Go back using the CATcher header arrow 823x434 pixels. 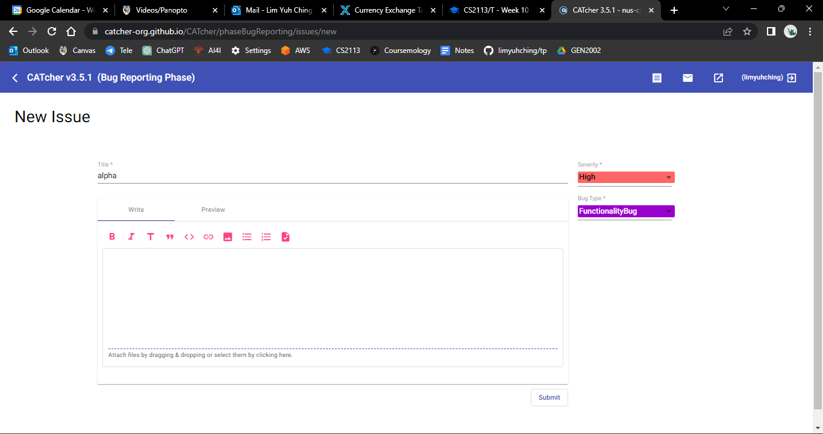click(15, 78)
